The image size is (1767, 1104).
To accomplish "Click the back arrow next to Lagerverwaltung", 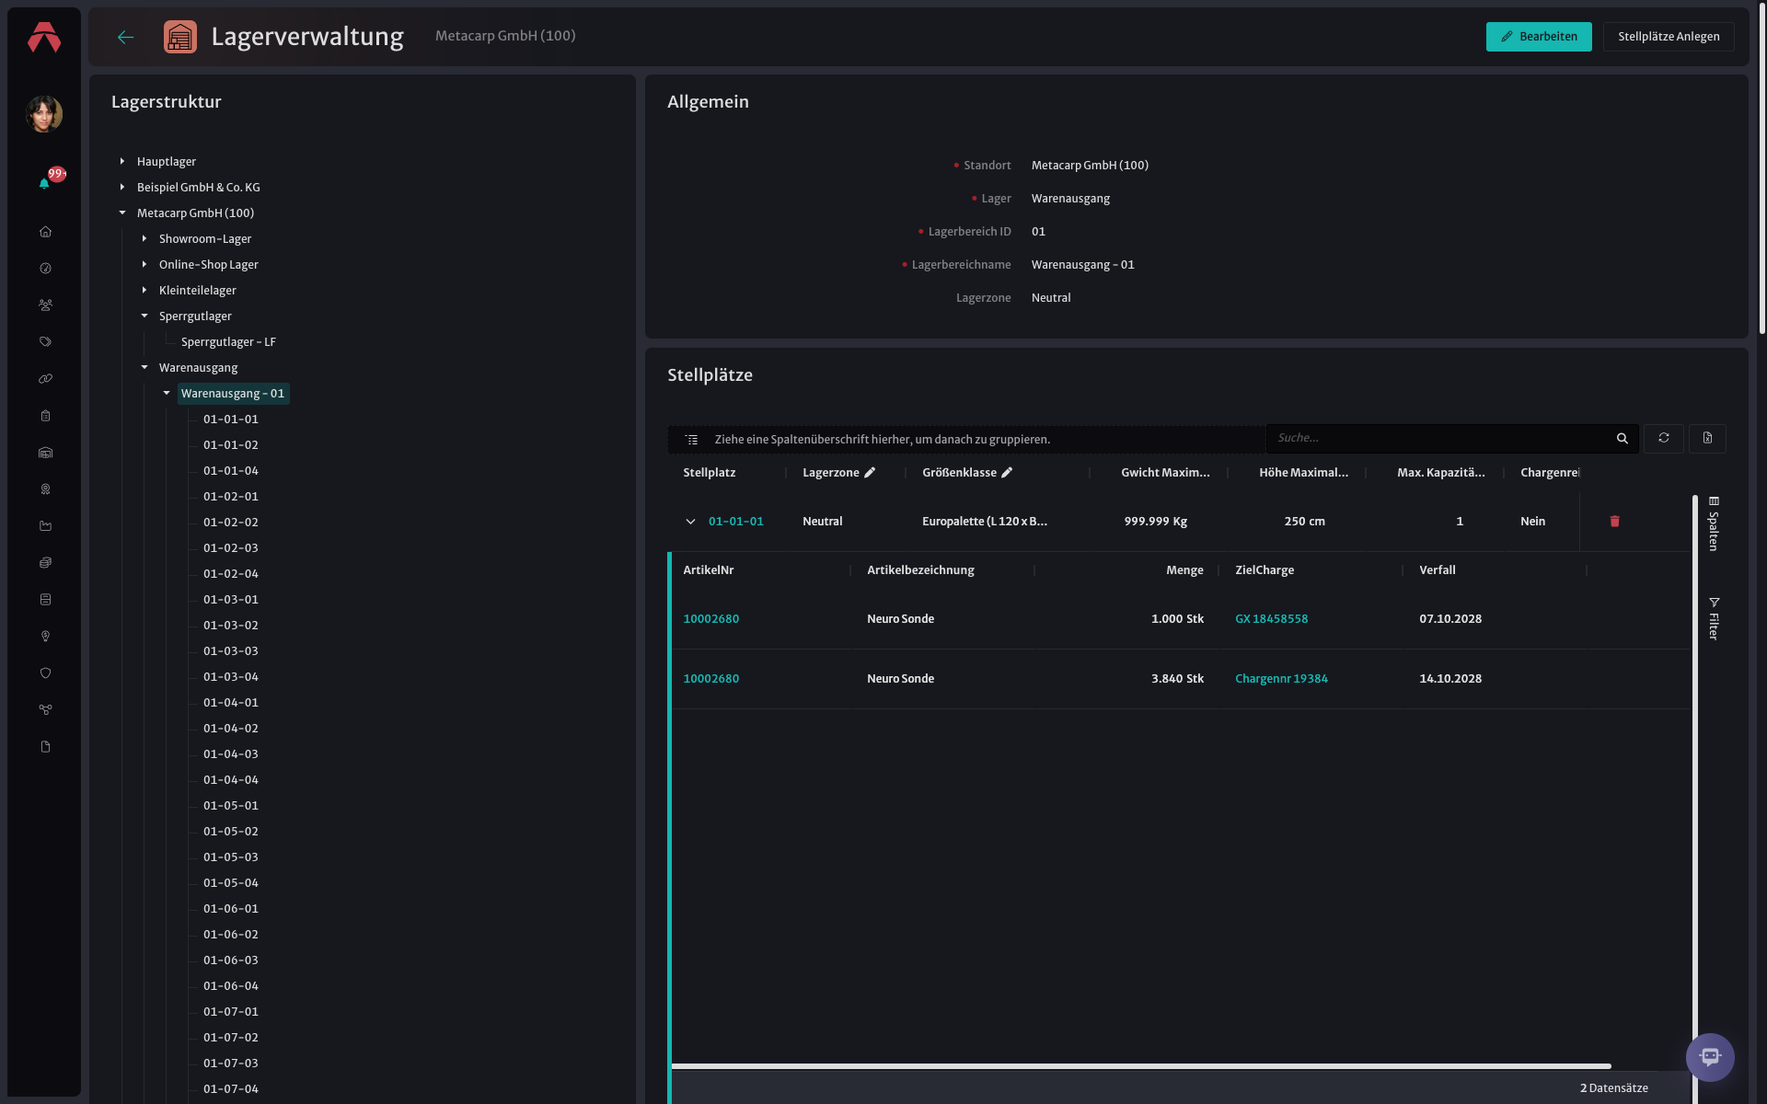I will tap(126, 37).
